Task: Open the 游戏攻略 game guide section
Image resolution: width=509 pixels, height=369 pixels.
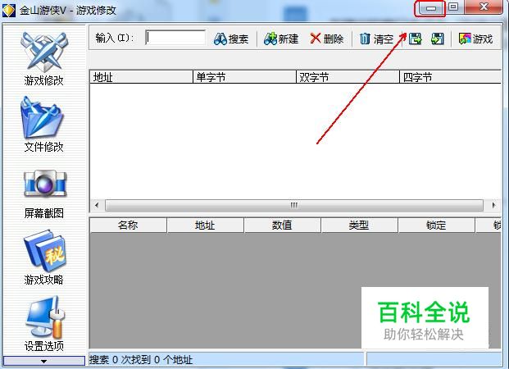Action: [x=43, y=257]
